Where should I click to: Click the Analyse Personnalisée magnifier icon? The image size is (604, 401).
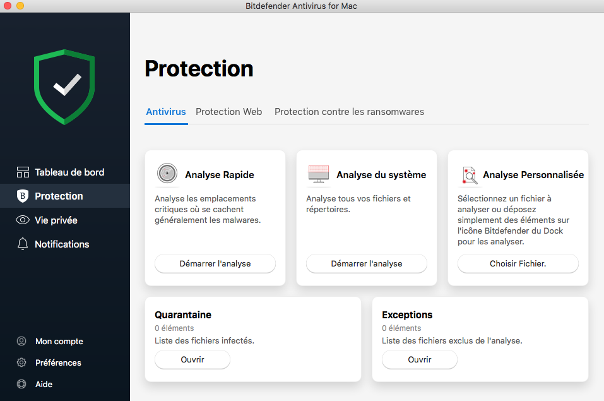(x=470, y=176)
